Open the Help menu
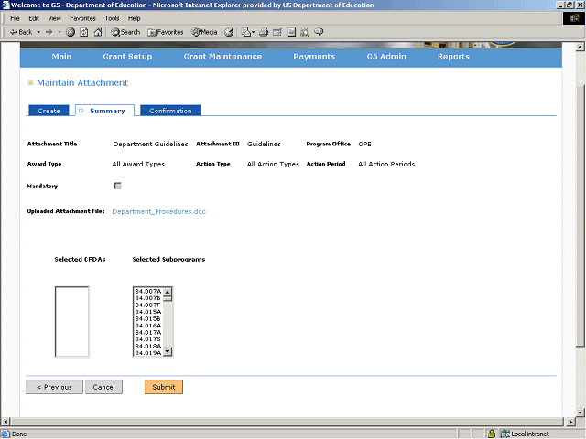Screen dimensions: 586x439 pyautogui.click(x=134, y=18)
